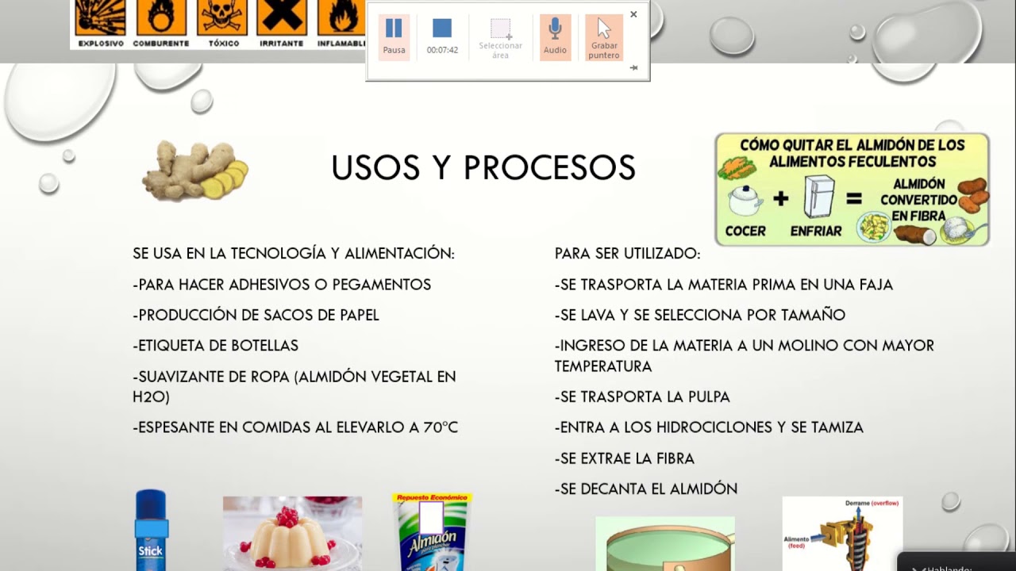Select the Tóxico skull hazard symbol
The width and height of the screenshot is (1016, 571).
223,23
